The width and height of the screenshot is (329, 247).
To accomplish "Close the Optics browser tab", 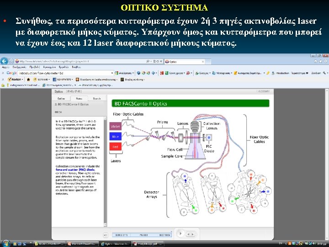I will (x=203, y=62).
